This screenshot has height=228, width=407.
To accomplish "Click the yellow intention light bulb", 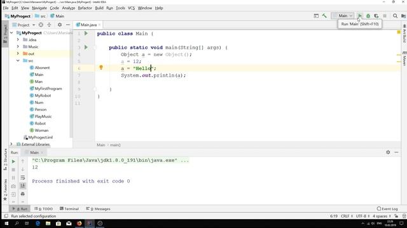I will click(101, 68).
